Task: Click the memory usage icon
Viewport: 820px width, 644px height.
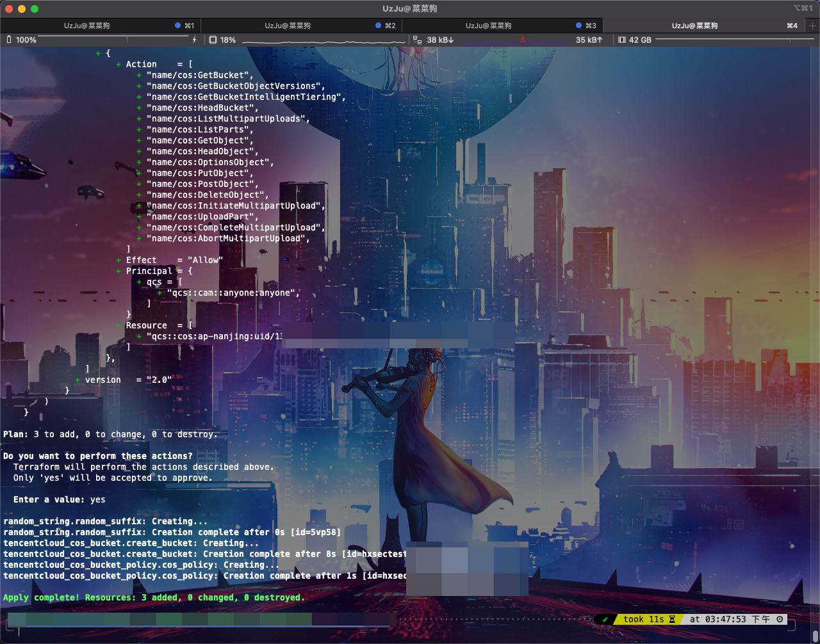Action: 621,40
